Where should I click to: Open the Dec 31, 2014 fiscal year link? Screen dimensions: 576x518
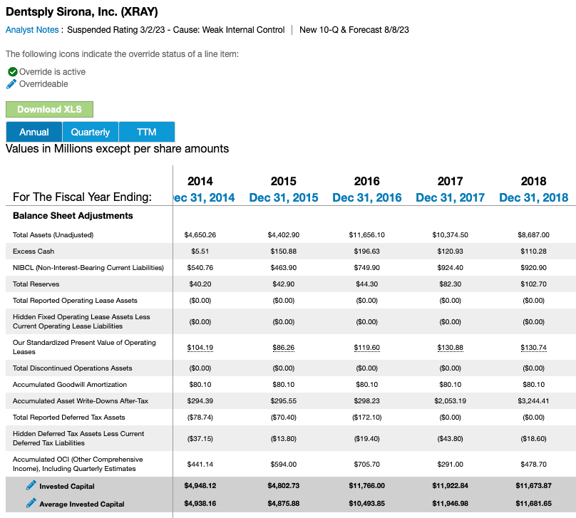(204, 197)
